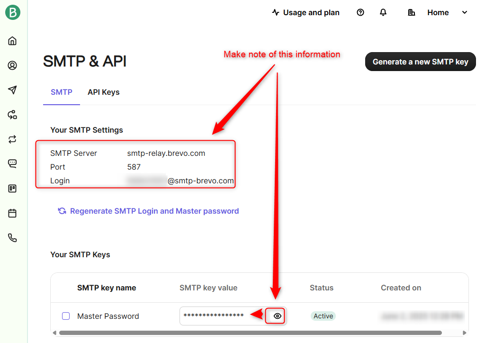Click the Active status badge
Viewport: 485px width, 343px height.
[323, 316]
